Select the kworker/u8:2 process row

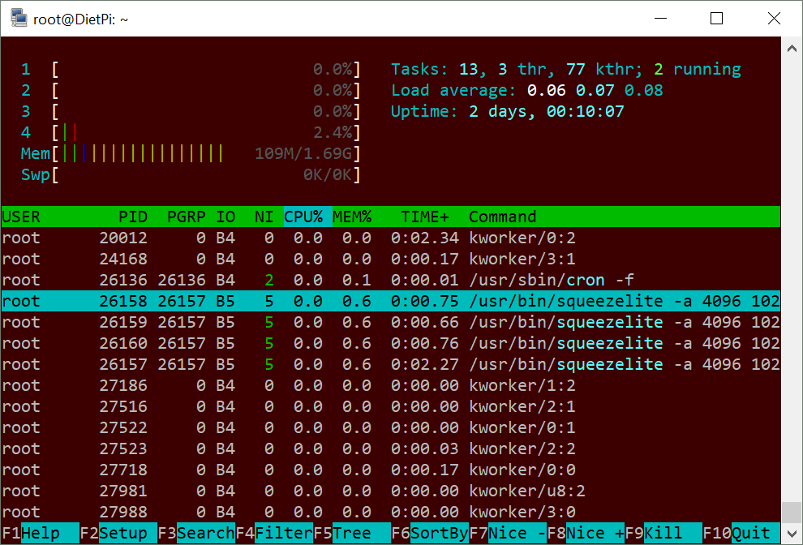click(391, 490)
